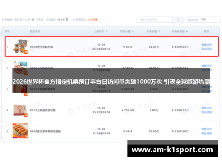
Task: Sort by 上架时间 using its sort arrow
Action: pos(107,31)
